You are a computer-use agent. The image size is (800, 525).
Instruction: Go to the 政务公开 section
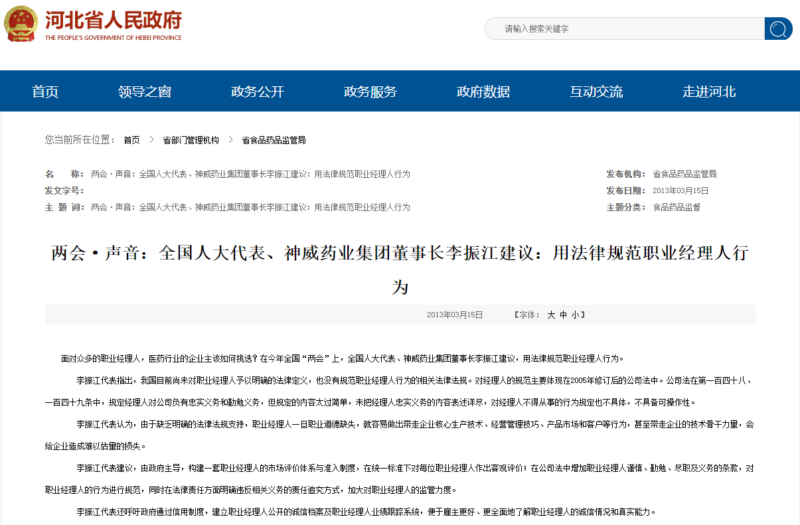(258, 92)
